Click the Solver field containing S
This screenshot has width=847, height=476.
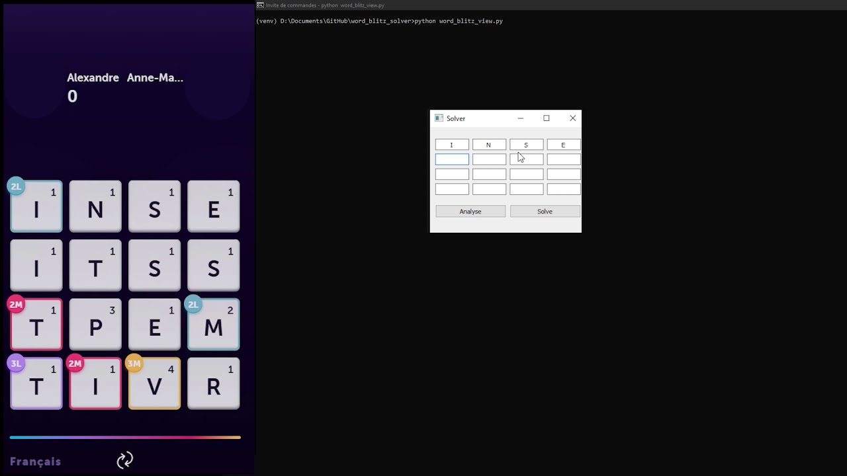tap(526, 145)
